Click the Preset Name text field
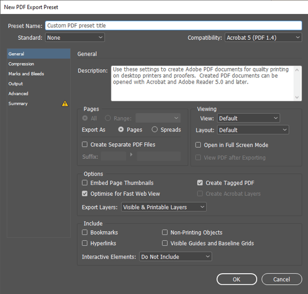 pos(174,26)
